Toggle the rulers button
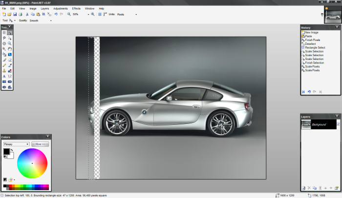This screenshot has height=198, width=342. pos(105,15)
